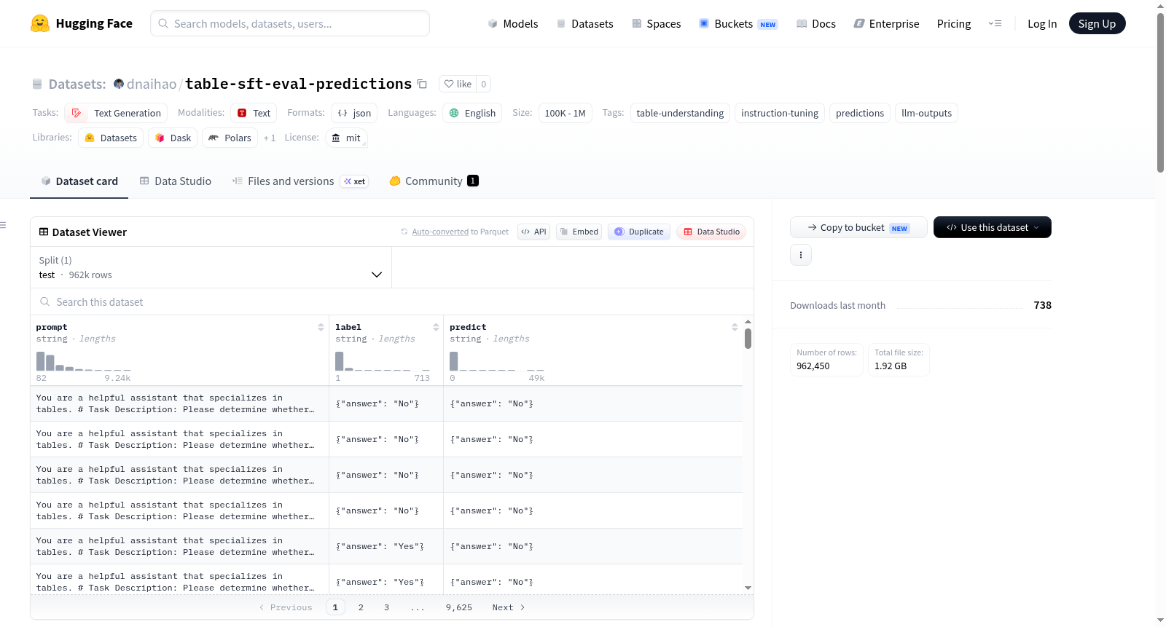Click the English language tag
1166x627 pixels.
coord(472,113)
